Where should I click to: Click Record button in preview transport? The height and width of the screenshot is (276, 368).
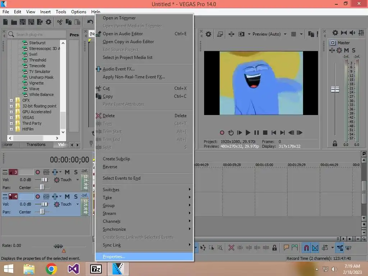coord(222,133)
